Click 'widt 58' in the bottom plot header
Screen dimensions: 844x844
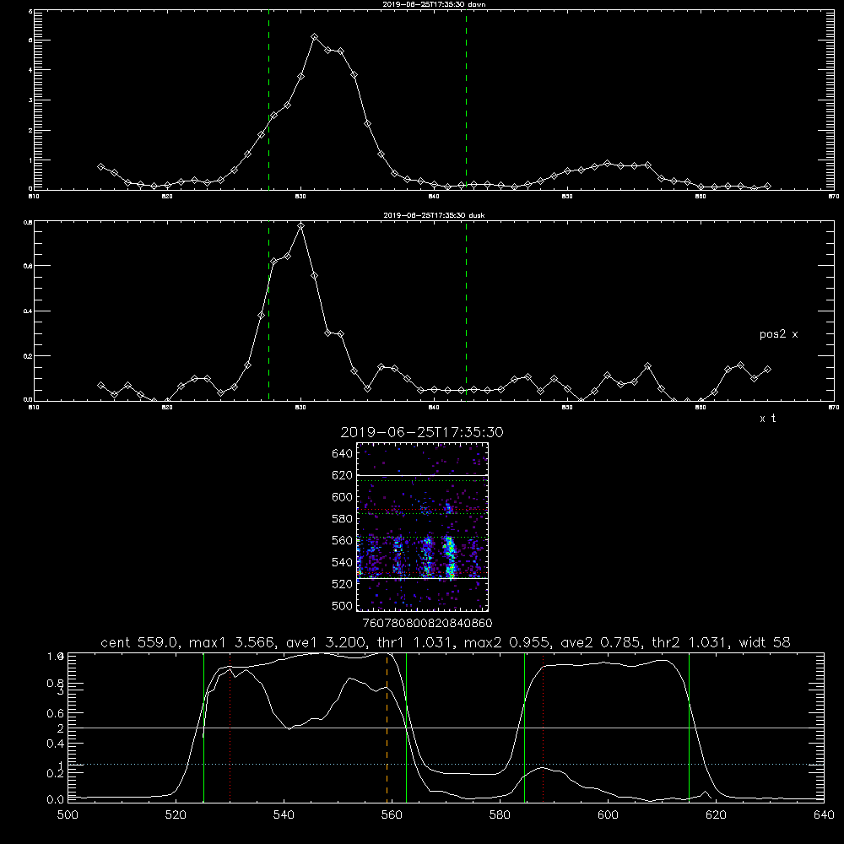(765, 642)
